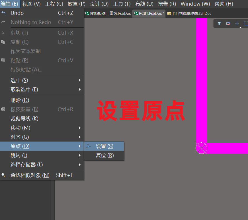Expand the 移动 (M) submenu arrow
Screen dimensions: 248x220
tap(79, 128)
